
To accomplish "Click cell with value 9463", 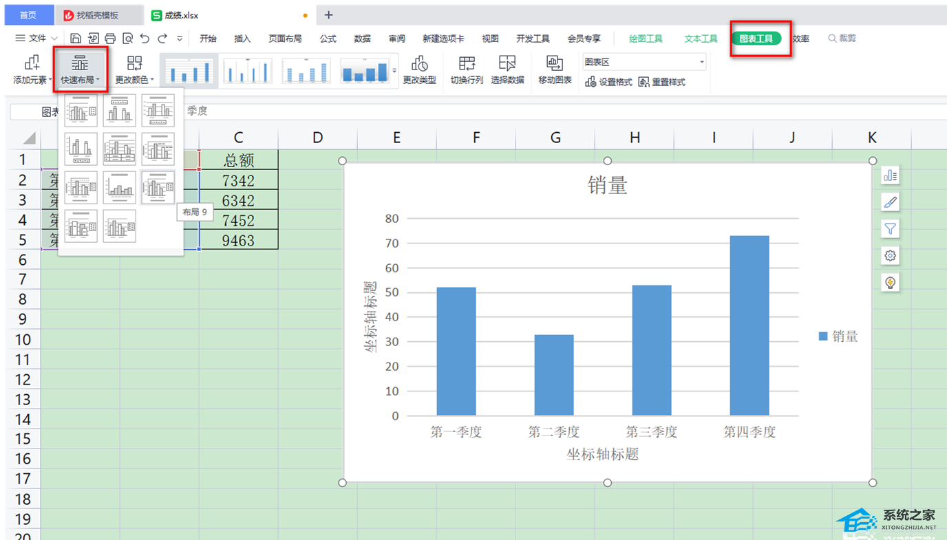I will tap(239, 240).
